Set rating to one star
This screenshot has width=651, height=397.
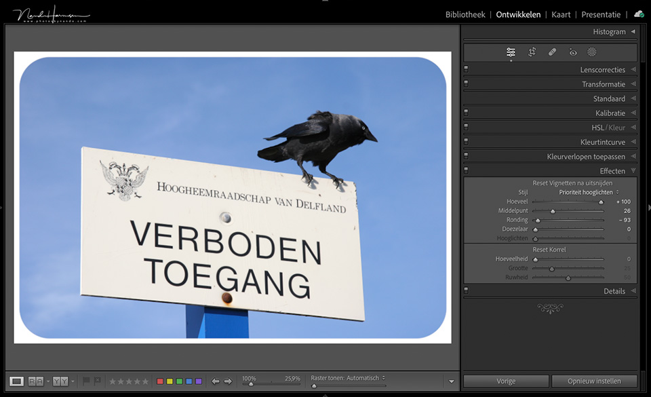(112, 381)
